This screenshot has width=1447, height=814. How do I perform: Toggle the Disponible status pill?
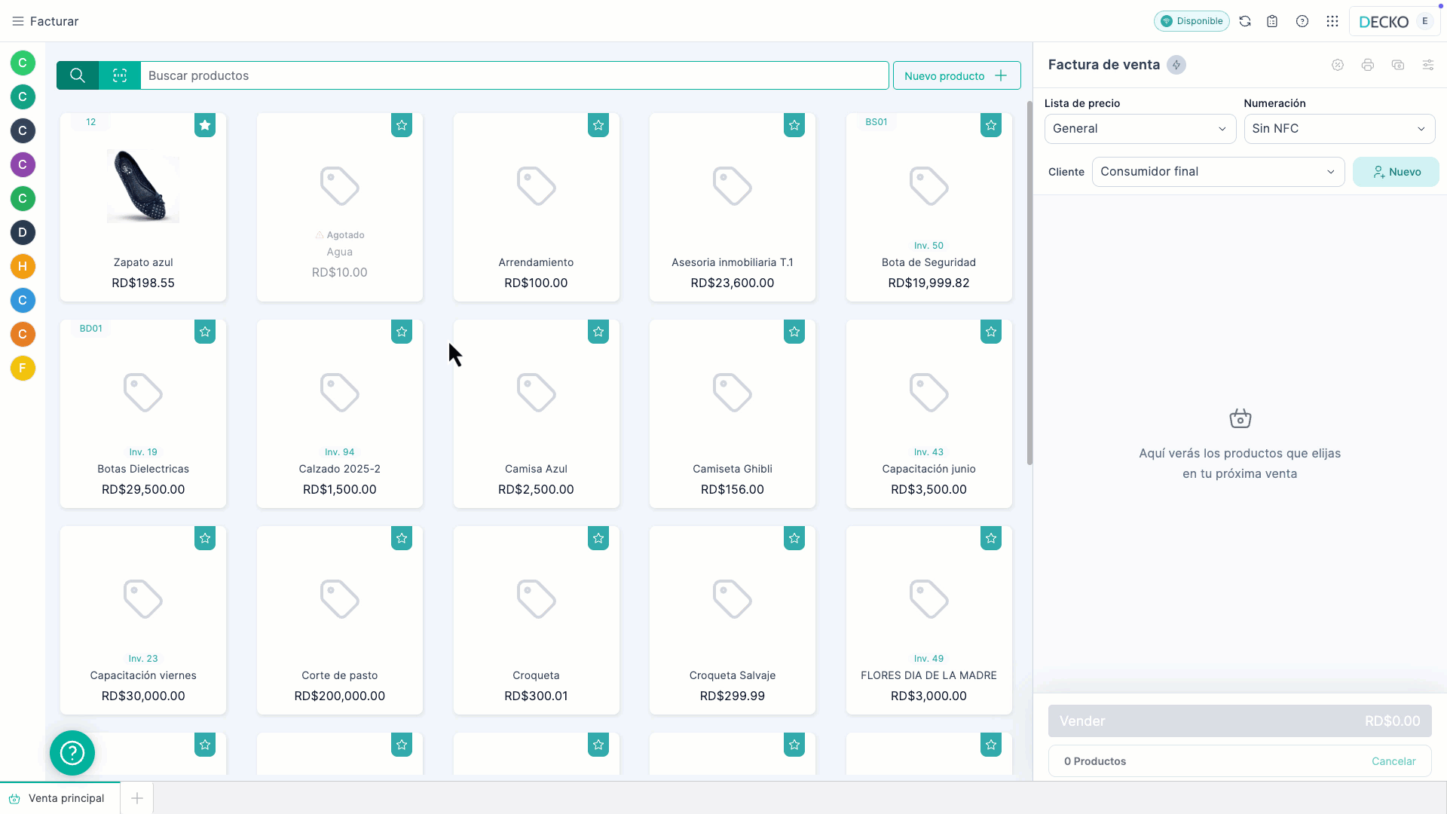click(x=1192, y=21)
